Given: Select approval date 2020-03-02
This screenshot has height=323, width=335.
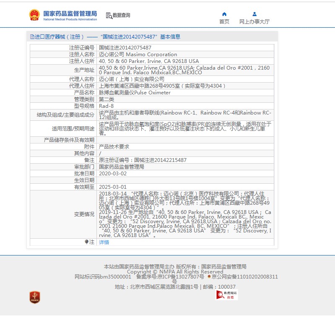Looking at the screenshot, I should click(113, 174).
